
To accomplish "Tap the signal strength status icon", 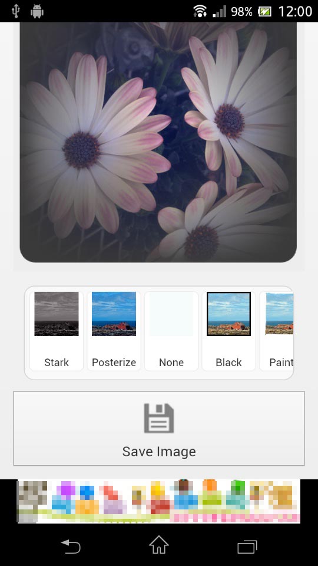I will coord(219,12).
